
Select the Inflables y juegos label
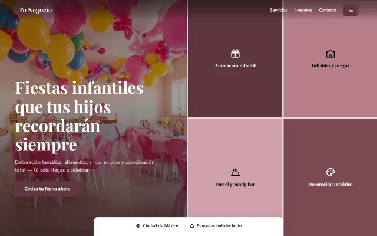point(330,65)
